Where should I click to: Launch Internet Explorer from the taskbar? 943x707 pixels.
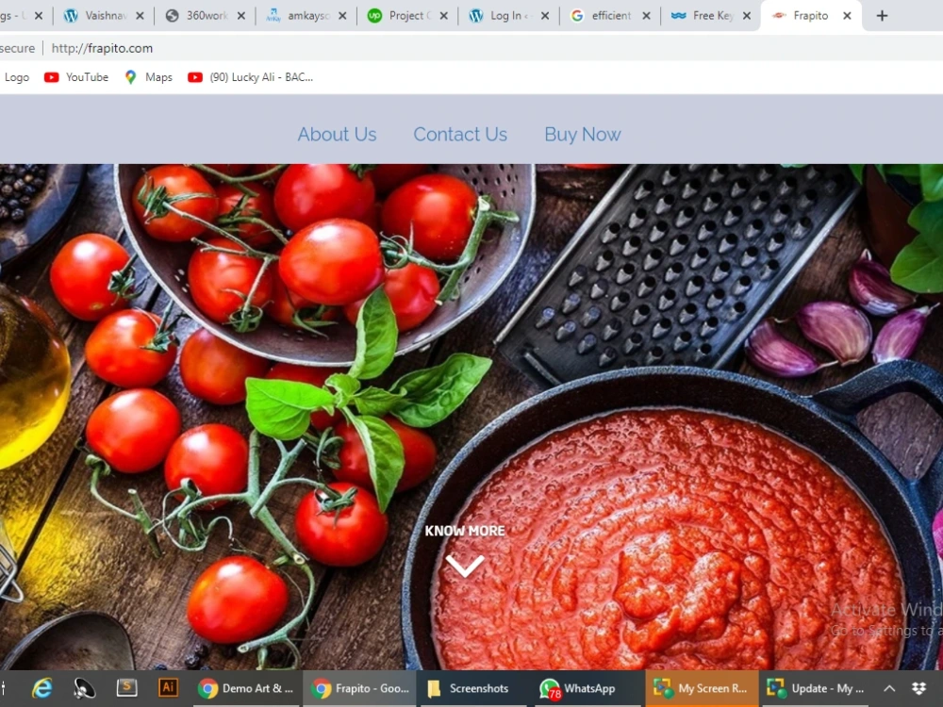pos(42,688)
